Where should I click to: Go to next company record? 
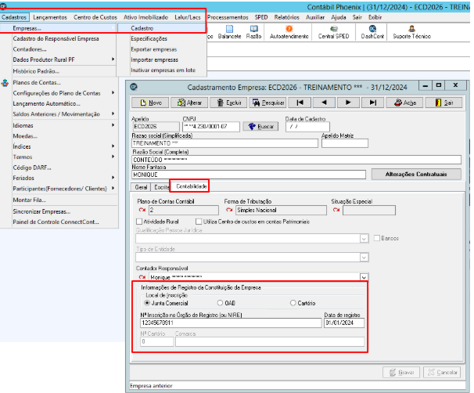coord(348,103)
